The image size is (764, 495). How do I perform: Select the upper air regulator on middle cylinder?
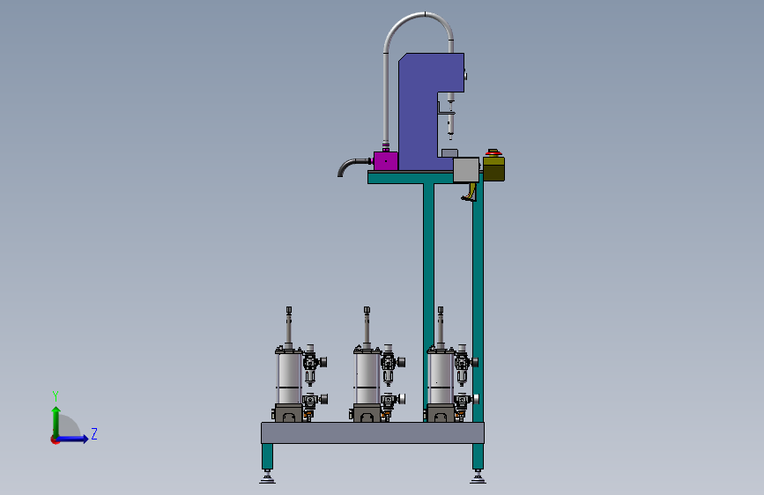[x=390, y=365]
